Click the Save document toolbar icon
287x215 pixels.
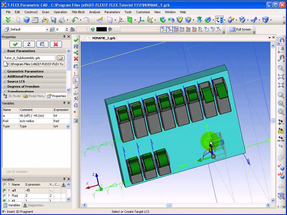click(54, 20)
